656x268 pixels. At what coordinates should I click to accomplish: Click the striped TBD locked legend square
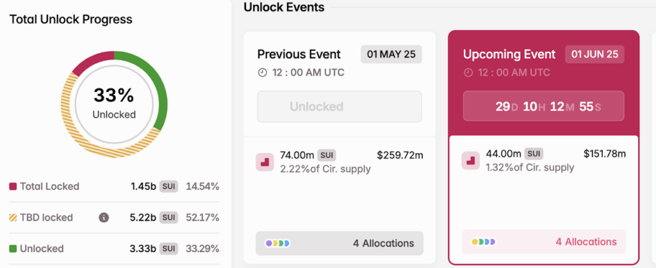pyautogui.click(x=13, y=217)
